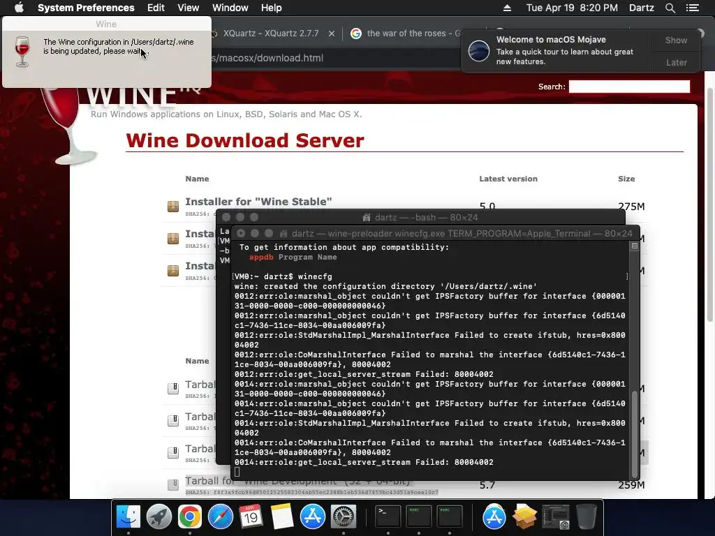Viewport: 715px width, 536px height.
Task: Open the minimized window thumbnail in Dock
Action: (555, 516)
